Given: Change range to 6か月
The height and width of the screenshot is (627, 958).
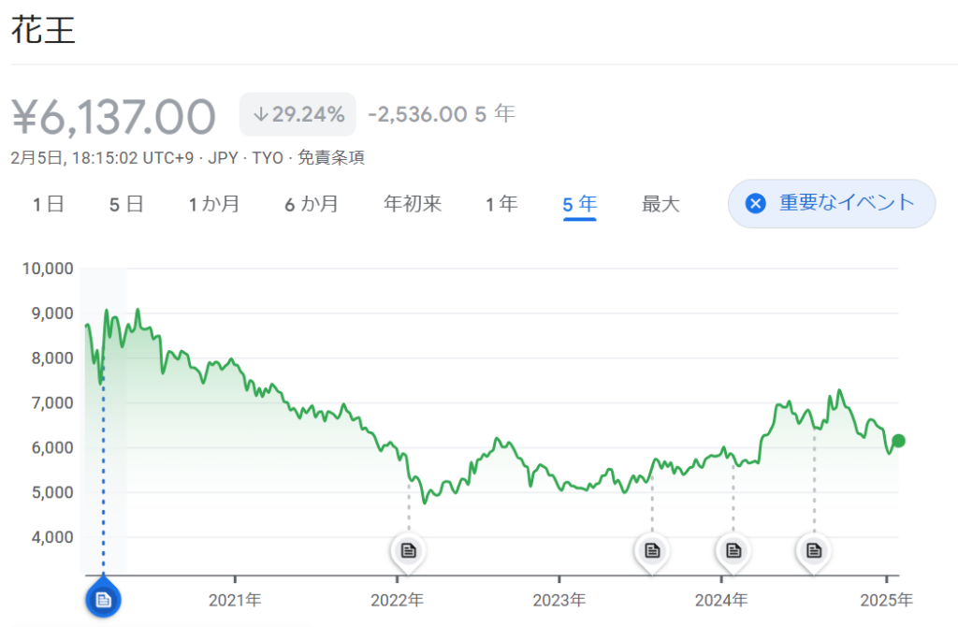Looking at the screenshot, I should [x=312, y=204].
